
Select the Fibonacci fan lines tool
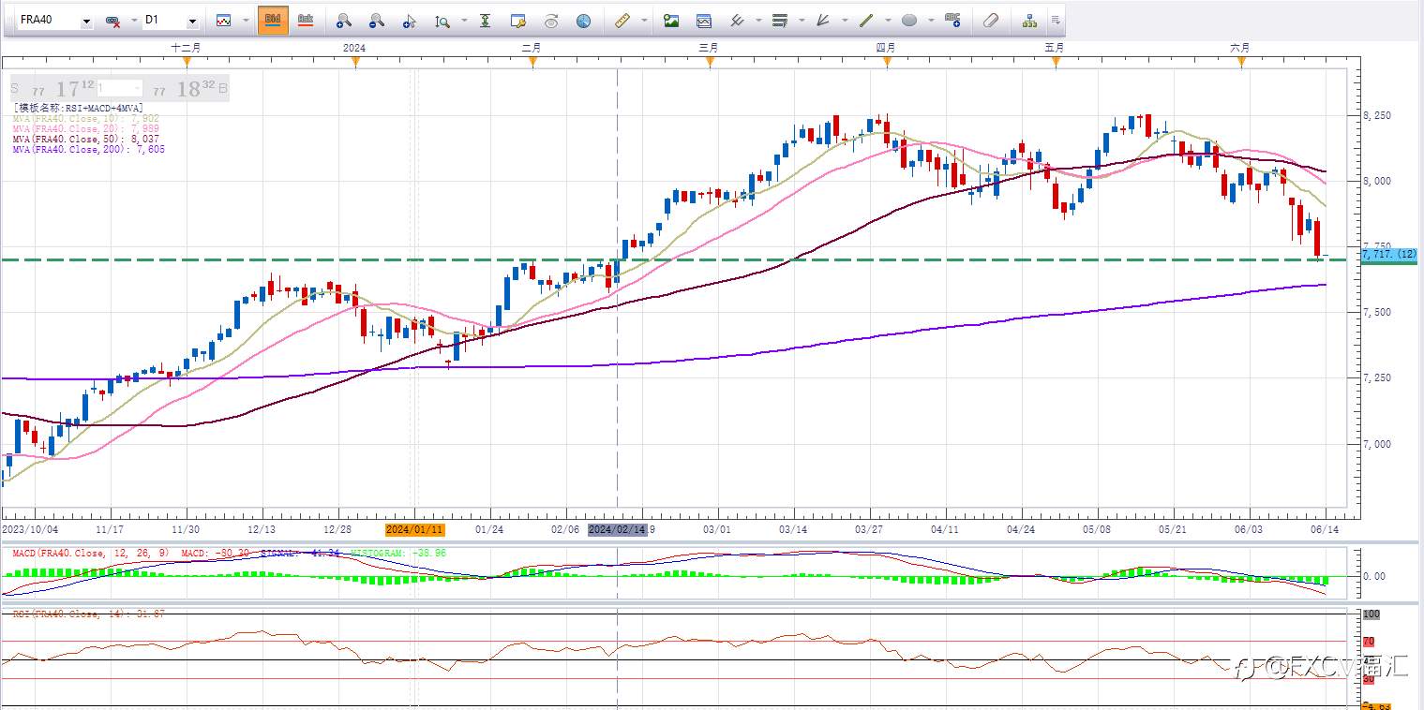(823, 21)
